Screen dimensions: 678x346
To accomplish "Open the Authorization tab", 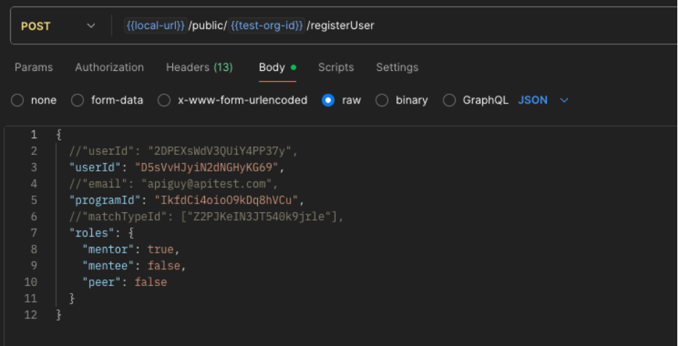I will [x=109, y=67].
